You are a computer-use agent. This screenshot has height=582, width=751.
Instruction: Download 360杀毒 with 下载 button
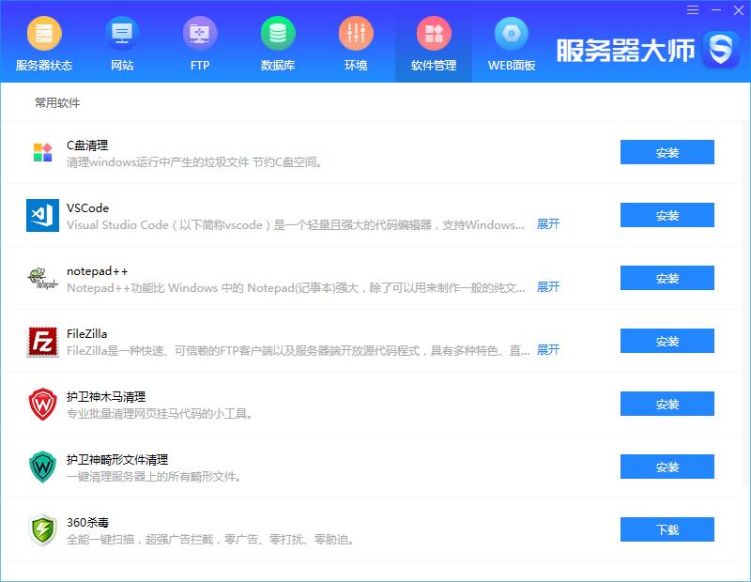(x=667, y=529)
